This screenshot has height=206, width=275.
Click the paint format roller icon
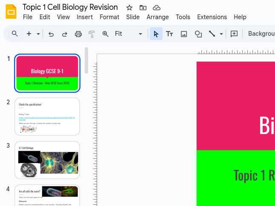pyautogui.click(x=92, y=34)
